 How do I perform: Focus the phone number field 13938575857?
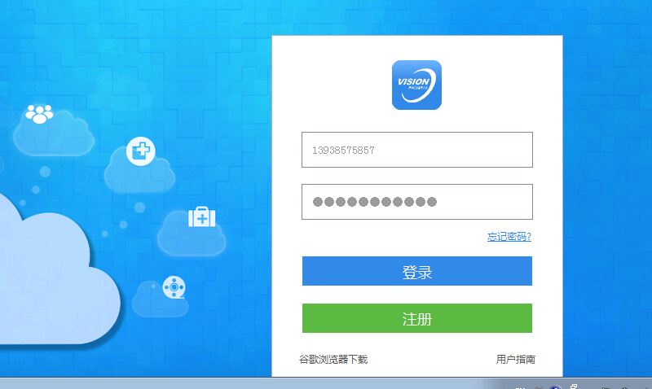click(x=416, y=150)
